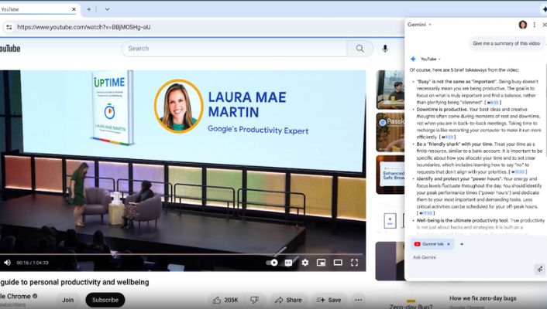Open video settings gear icon

point(304,263)
